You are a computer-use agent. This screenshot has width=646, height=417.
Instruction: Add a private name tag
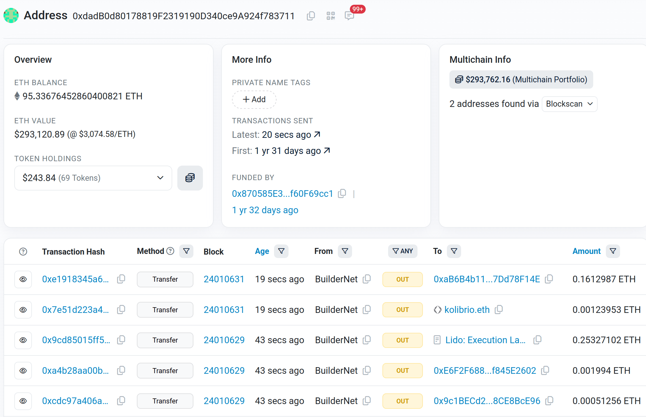coord(254,99)
